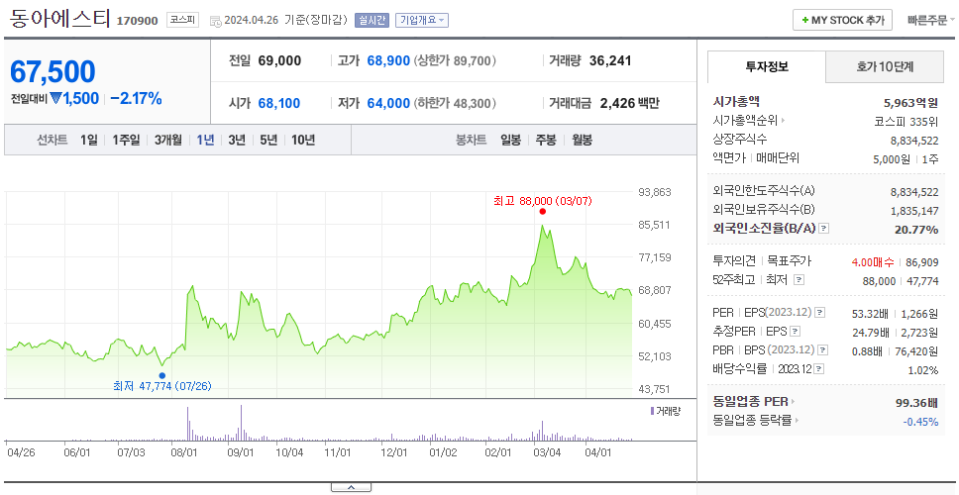Click help icon beside 배당수익률 2023.12
The width and height of the screenshot is (959, 495).
(819, 369)
